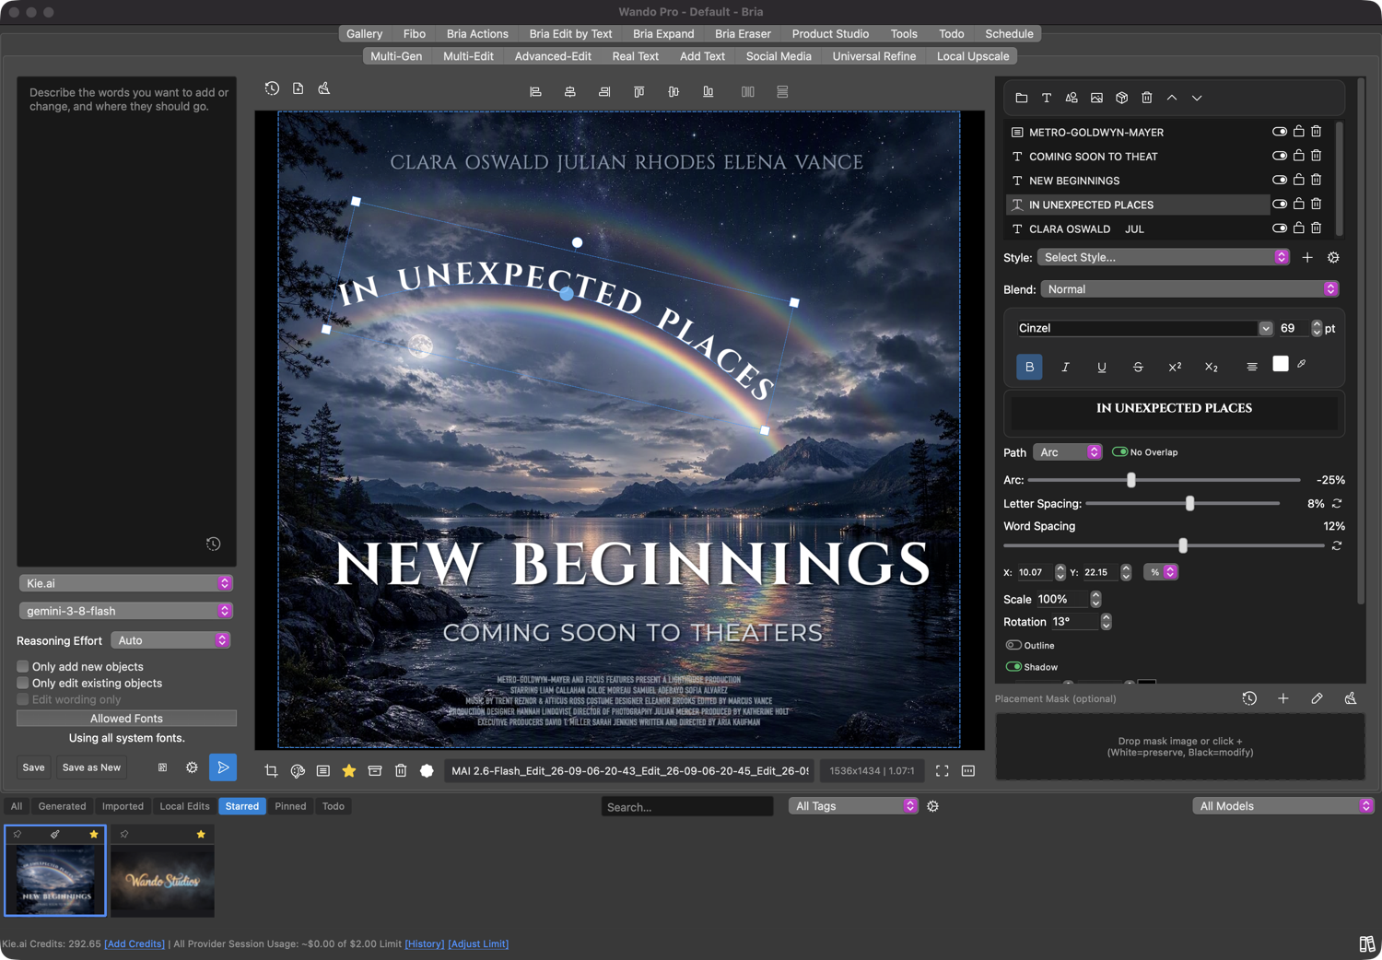Click the Add Credits link
Screen dimensions: 1382x960
tap(135, 943)
